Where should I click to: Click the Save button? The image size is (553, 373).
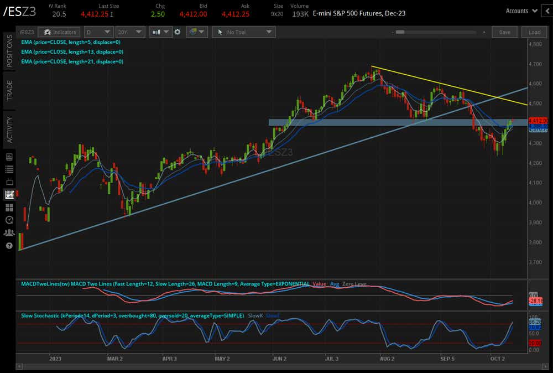pyautogui.click(x=504, y=32)
